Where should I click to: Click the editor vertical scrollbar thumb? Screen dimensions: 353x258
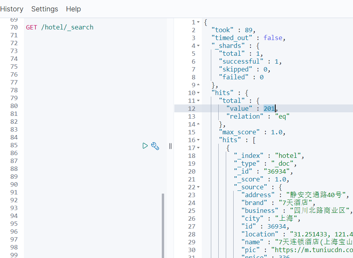click(x=163, y=225)
